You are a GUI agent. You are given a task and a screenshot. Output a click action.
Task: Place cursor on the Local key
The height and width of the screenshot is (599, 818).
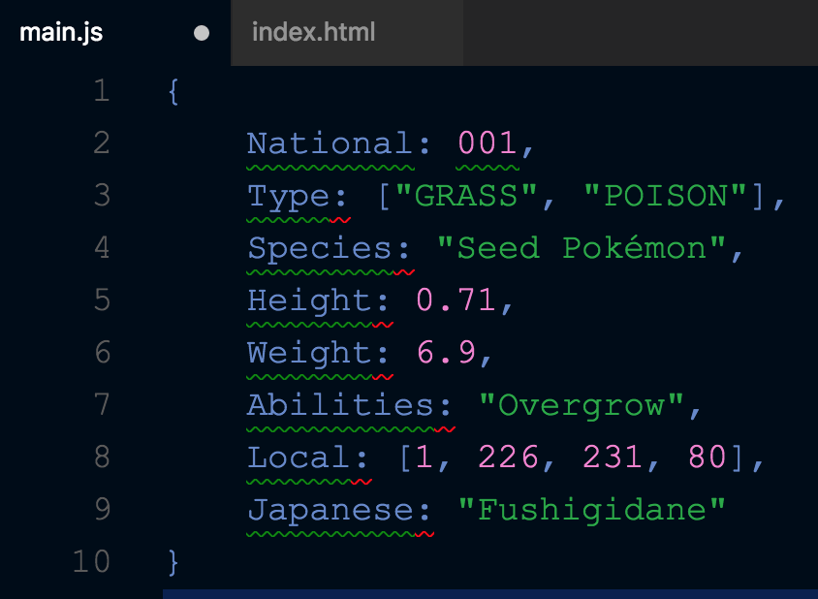coord(299,457)
